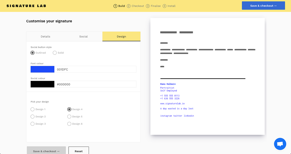This screenshot has height=154, width=291.
Task: Go to step 3 Finalise
Action: pyautogui.click(x=153, y=6)
